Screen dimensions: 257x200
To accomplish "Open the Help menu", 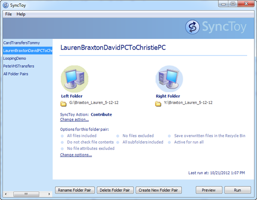I will tap(21, 14).
